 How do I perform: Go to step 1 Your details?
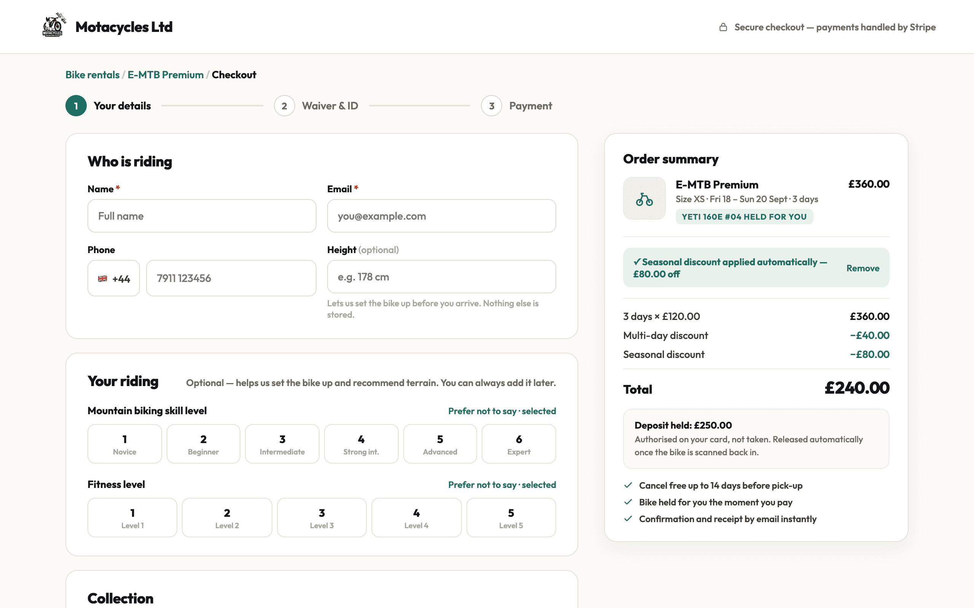coord(108,106)
